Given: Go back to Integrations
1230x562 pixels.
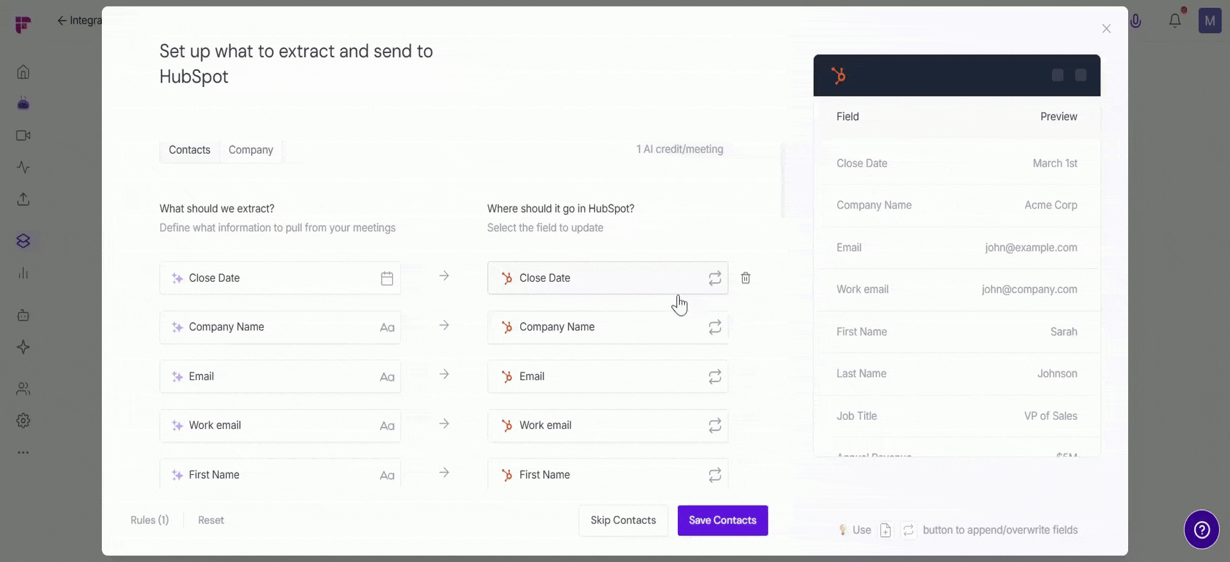Looking at the screenshot, I should (79, 20).
